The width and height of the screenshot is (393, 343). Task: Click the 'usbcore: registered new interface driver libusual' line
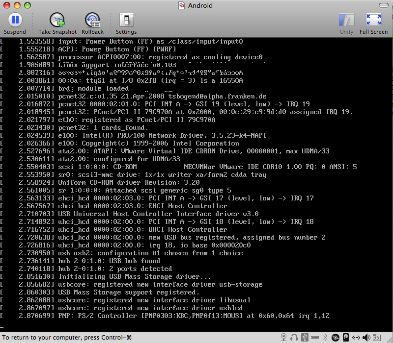[154, 300]
